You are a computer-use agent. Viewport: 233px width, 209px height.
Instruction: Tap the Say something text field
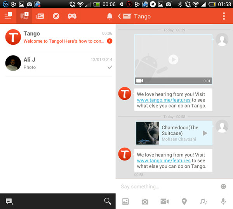(167, 186)
